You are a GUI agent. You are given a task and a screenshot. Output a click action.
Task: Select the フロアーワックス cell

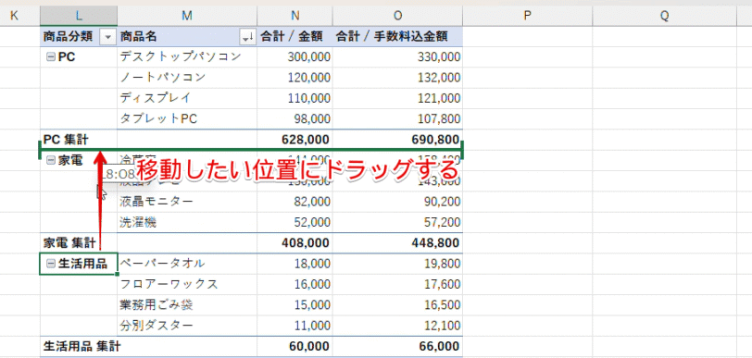click(x=187, y=284)
